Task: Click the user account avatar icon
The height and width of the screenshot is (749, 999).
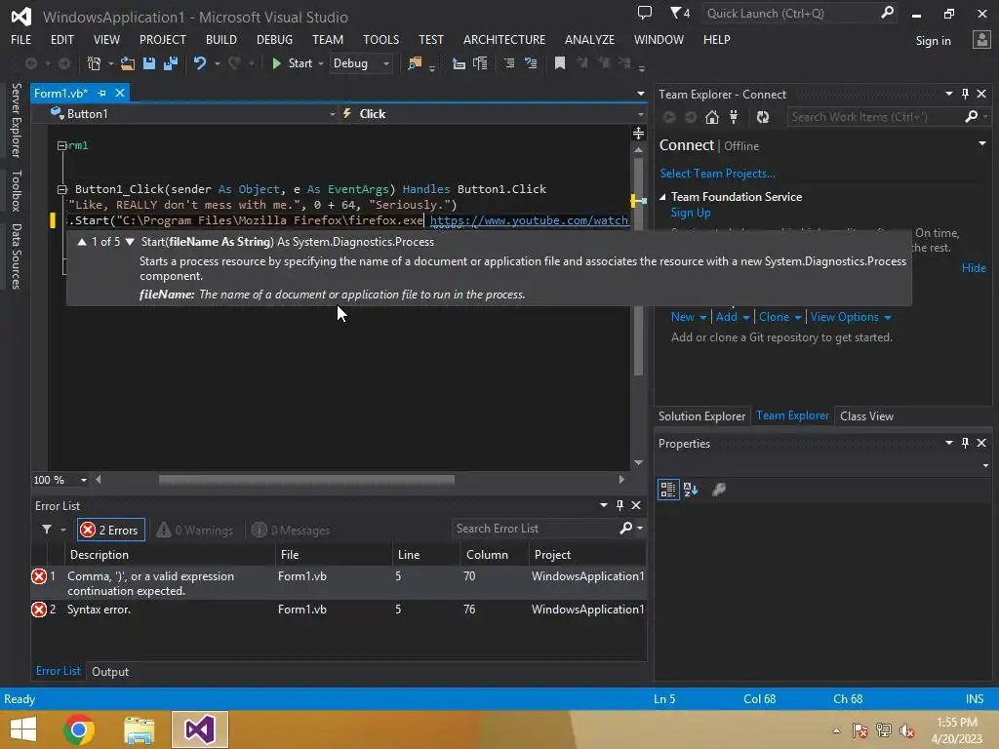Action: coord(981,40)
